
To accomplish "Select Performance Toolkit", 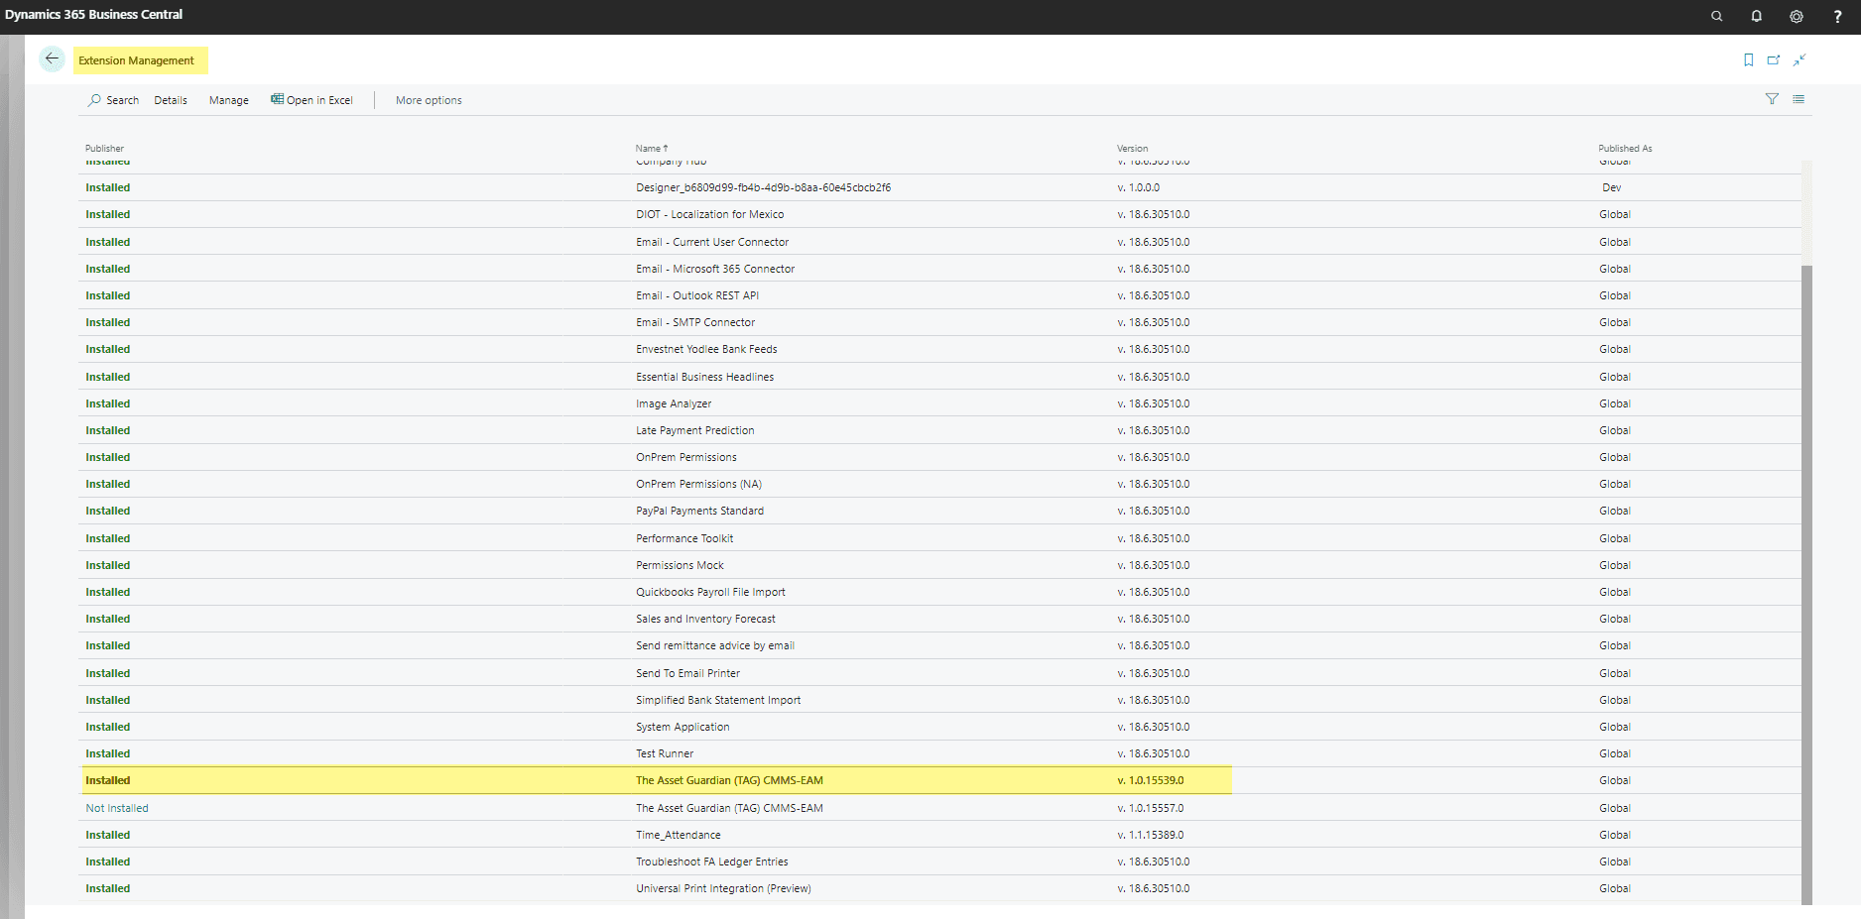I will coord(684,538).
